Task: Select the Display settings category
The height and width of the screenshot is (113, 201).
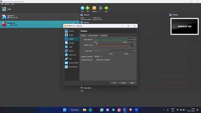Action: 71,39
